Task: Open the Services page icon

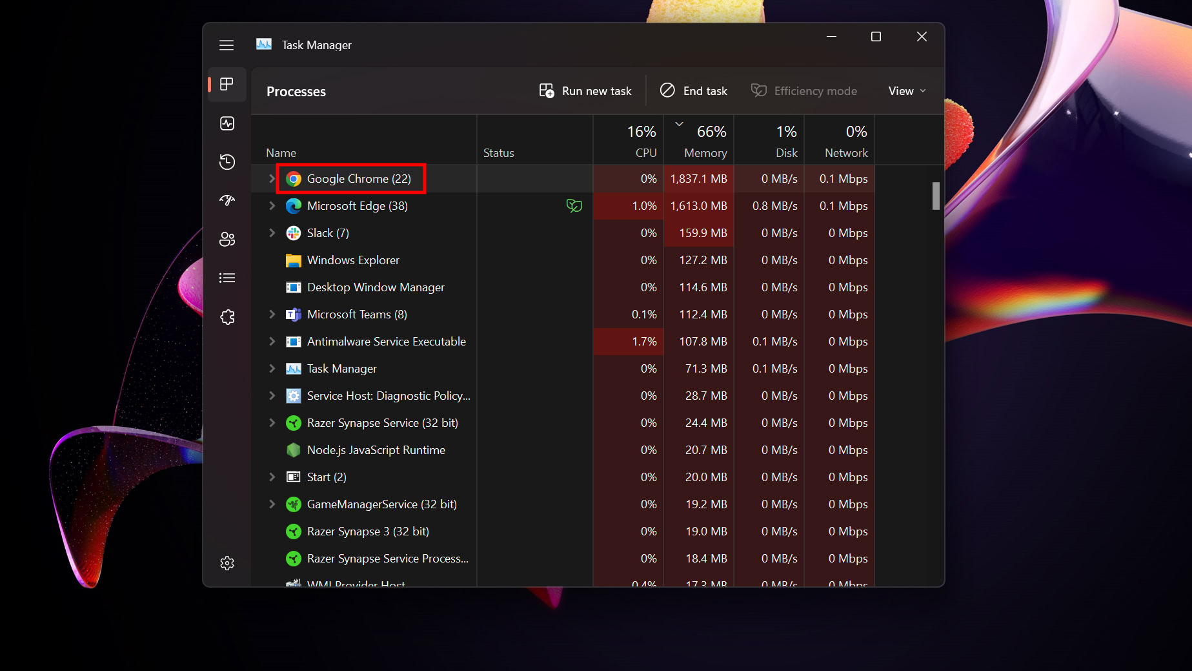Action: (x=227, y=317)
